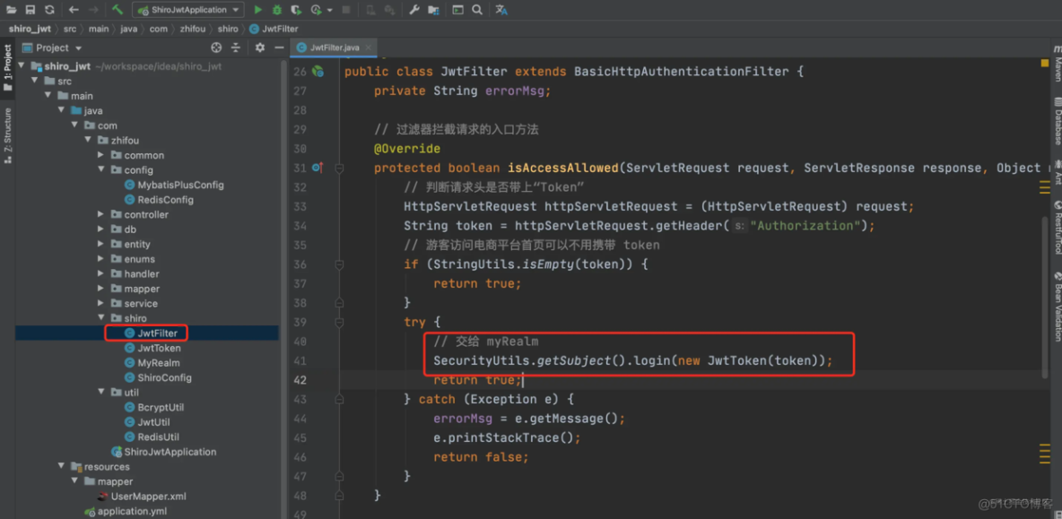
Task: Open the Terminal tool window icon
Action: click(457, 9)
